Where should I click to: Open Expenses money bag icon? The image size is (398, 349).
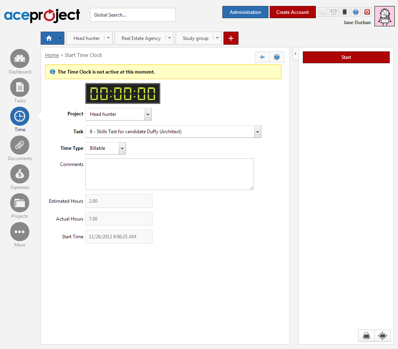(20, 174)
